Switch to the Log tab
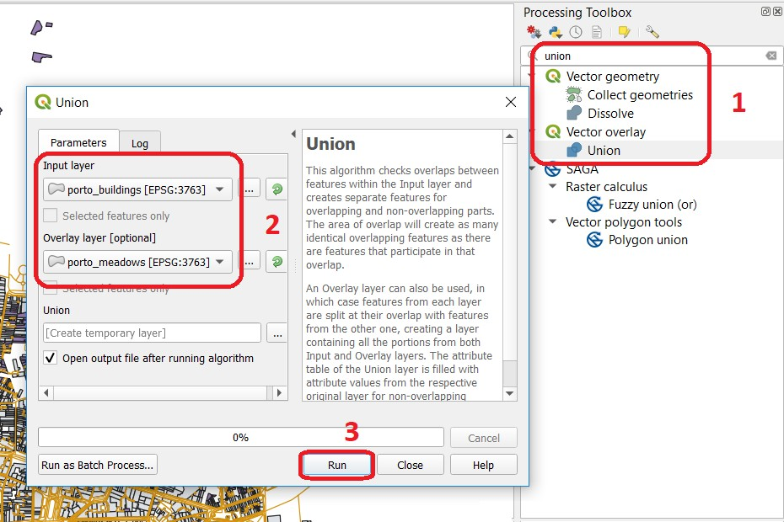This screenshot has height=522, width=784. coord(140,143)
